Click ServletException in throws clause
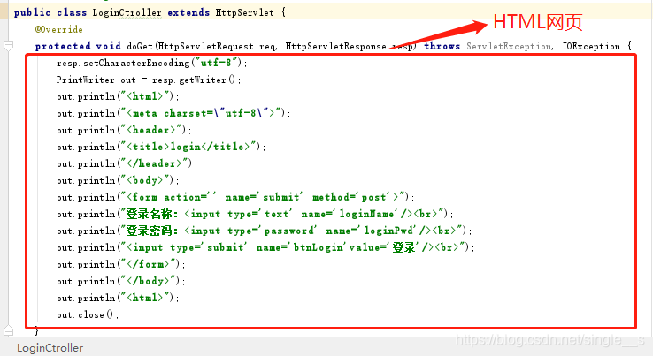 pyautogui.click(x=510, y=46)
